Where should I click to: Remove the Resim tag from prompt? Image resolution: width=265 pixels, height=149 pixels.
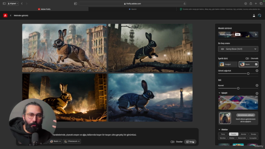[x=60, y=141]
